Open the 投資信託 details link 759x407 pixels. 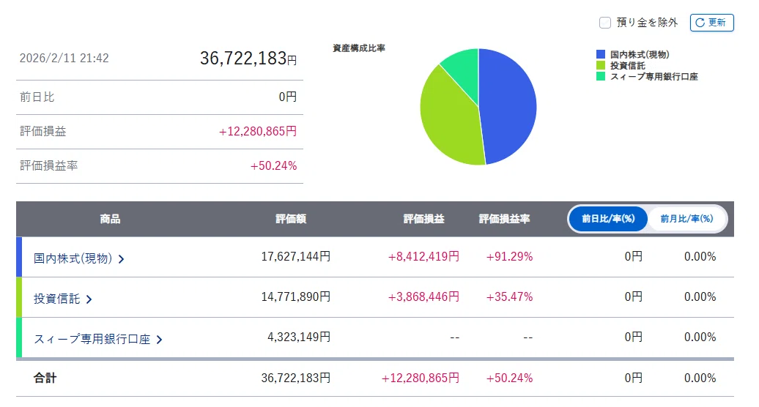point(56,299)
